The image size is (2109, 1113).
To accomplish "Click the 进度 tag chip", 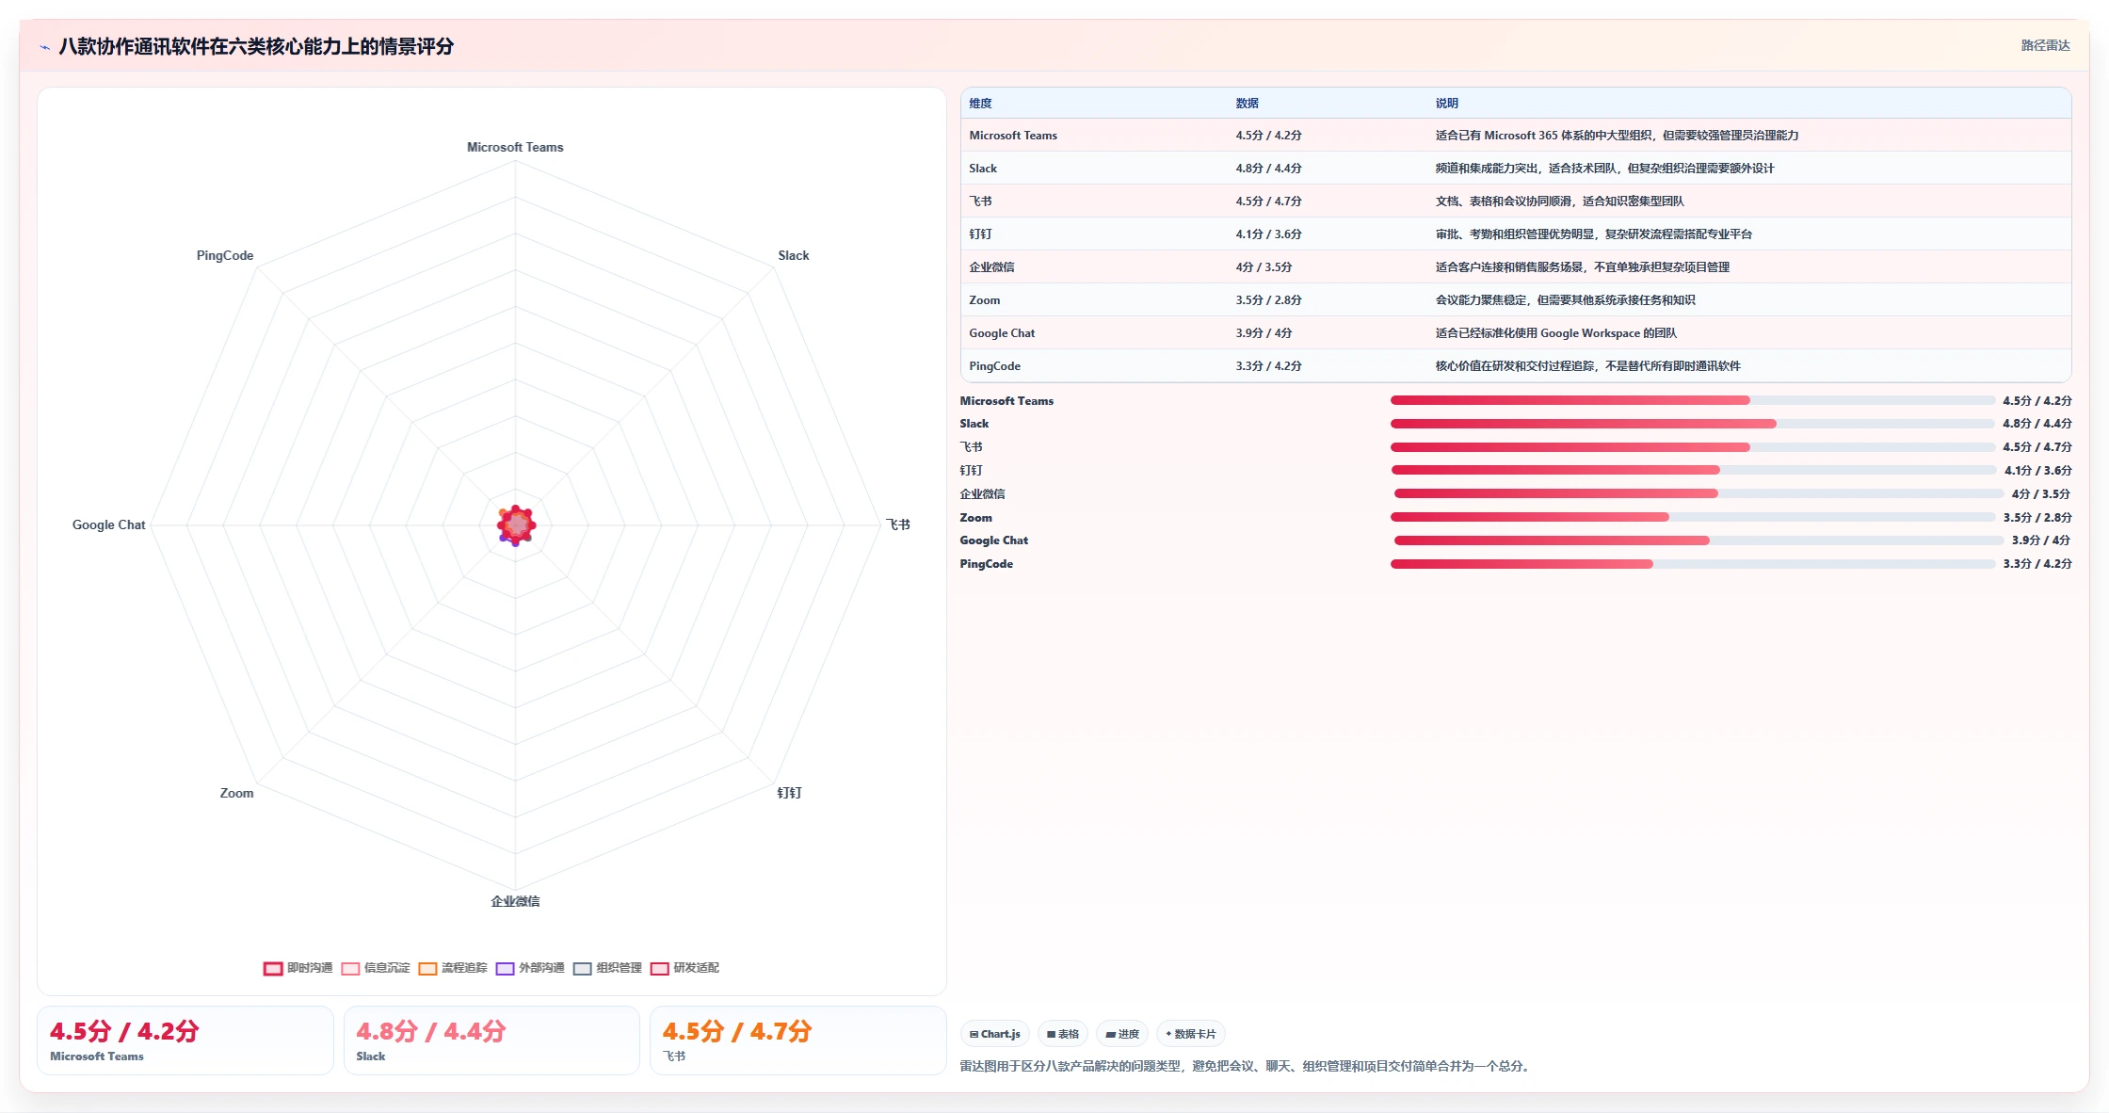I will click(1122, 1034).
